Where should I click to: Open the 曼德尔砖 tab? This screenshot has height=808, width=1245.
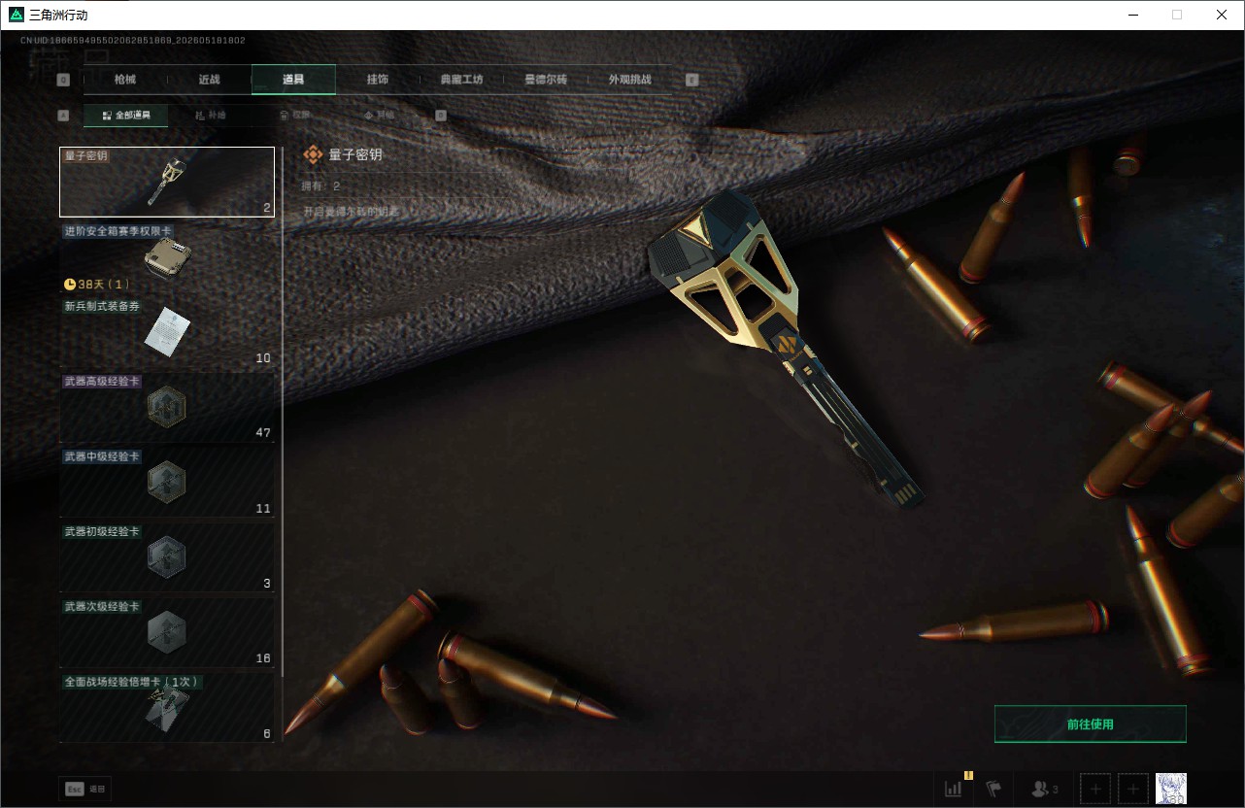(545, 80)
